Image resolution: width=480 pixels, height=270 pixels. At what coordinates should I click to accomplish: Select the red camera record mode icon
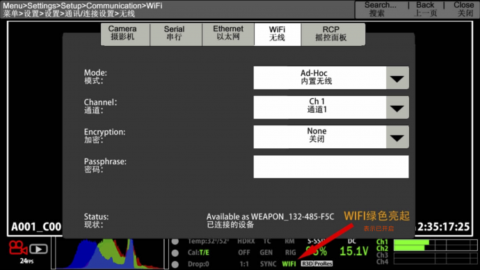click(x=18, y=248)
